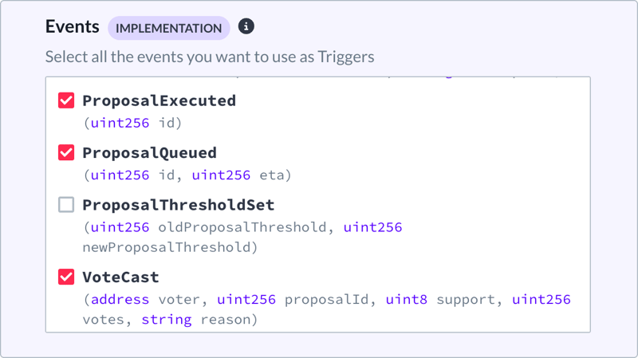Click the oldProposalThreshold parameter text

242,227
